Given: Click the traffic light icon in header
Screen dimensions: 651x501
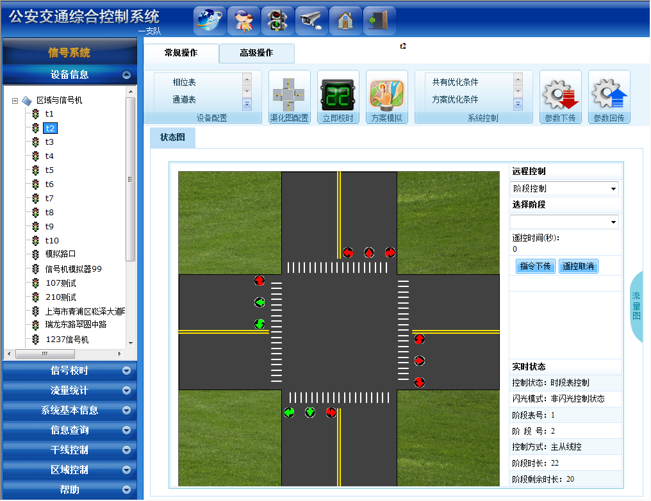Looking at the screenshot, I should click(277, 21).
